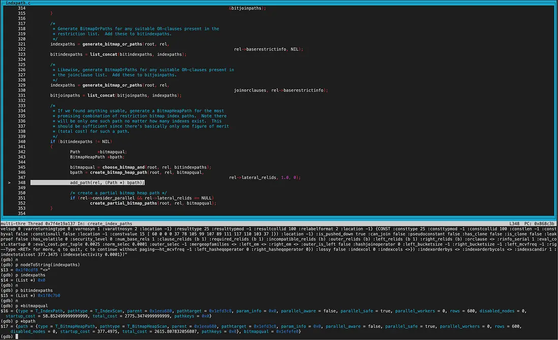Select the highlighted add_path call on line 348
558x340 pixels.
click(107, 182)
